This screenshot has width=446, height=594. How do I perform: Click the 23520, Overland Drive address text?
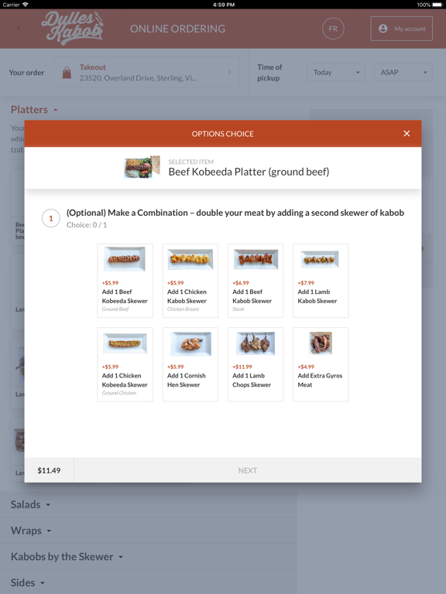coord(138,78)
